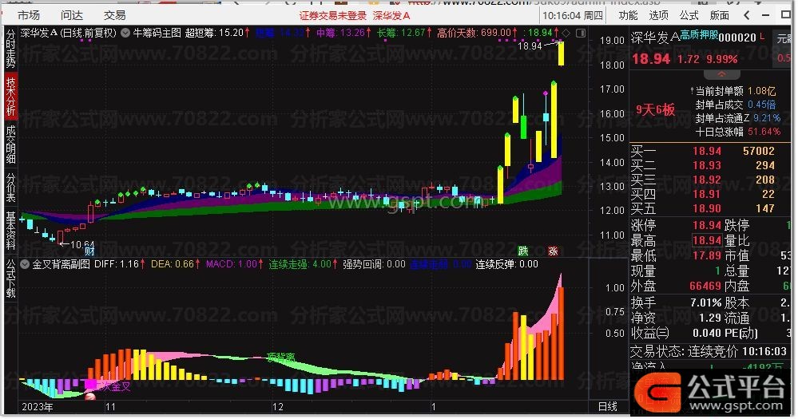This screenshot has height=419, width=798.
Task: Click the square panel icon on chart header
Action: [581, 34]
